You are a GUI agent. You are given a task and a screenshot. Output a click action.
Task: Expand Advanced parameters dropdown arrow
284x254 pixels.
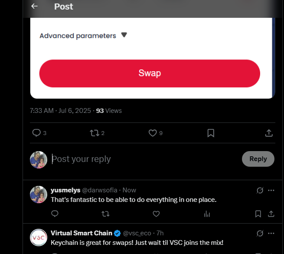tap(124, 35)
